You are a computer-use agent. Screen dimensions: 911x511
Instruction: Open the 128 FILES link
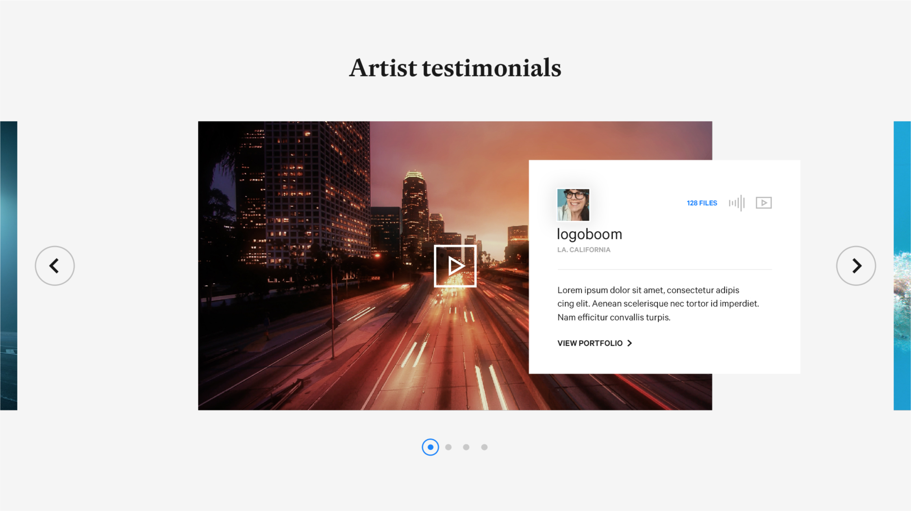702,203
